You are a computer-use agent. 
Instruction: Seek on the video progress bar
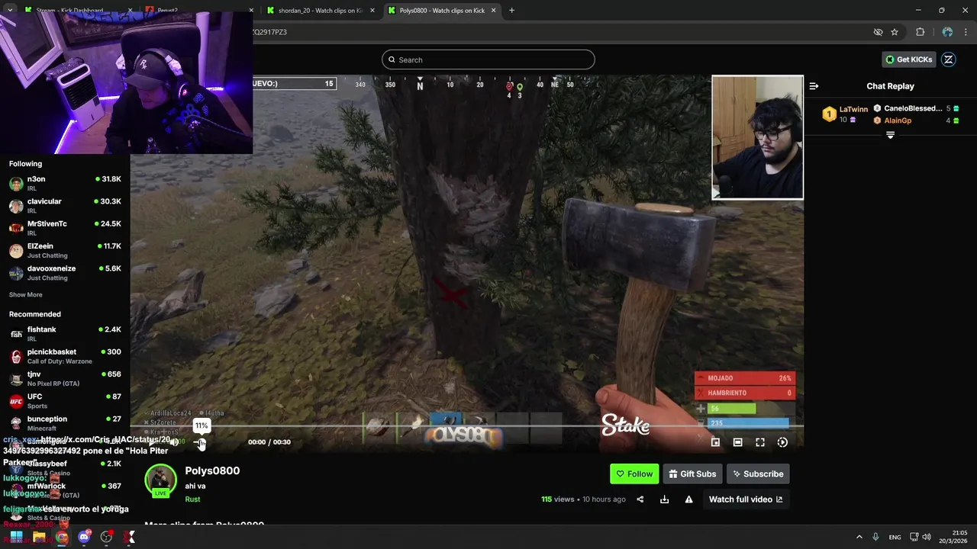pos(466,426)
